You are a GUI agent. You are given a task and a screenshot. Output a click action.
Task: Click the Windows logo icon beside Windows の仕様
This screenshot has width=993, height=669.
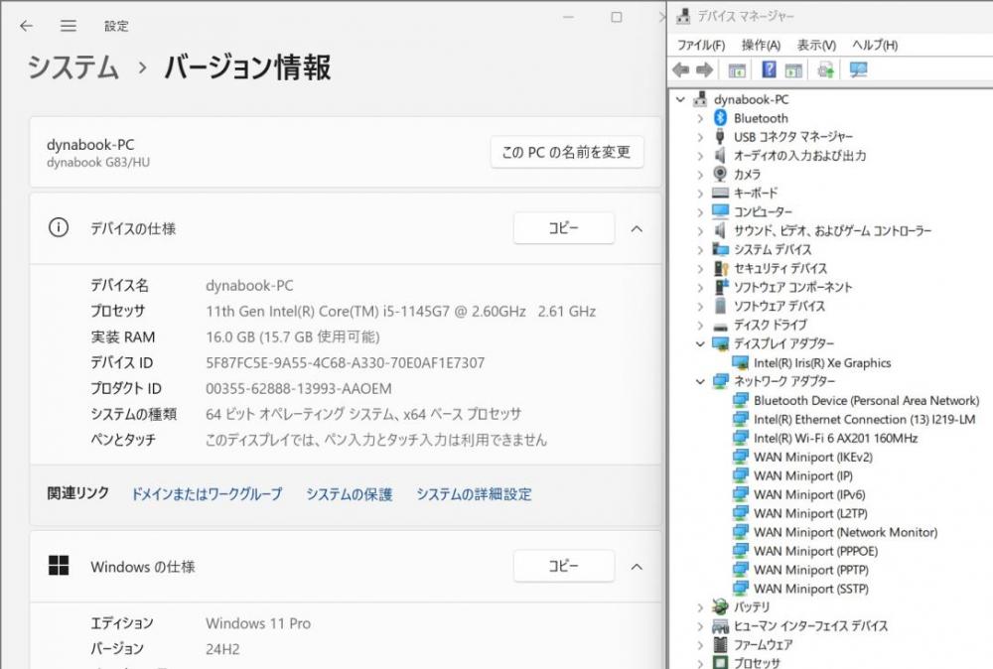point(59,565)
